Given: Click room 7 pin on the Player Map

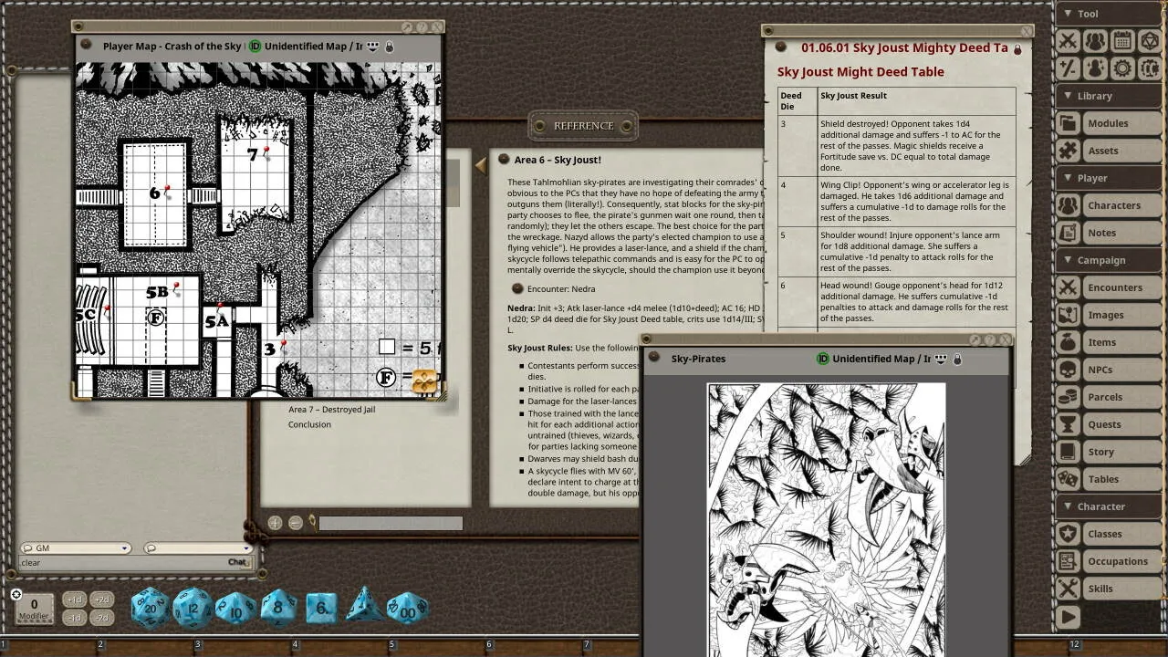Looking at the screenshot, I should pyautogui.click(x=267, y=151).
